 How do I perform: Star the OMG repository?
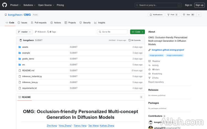tap(189, 15)
